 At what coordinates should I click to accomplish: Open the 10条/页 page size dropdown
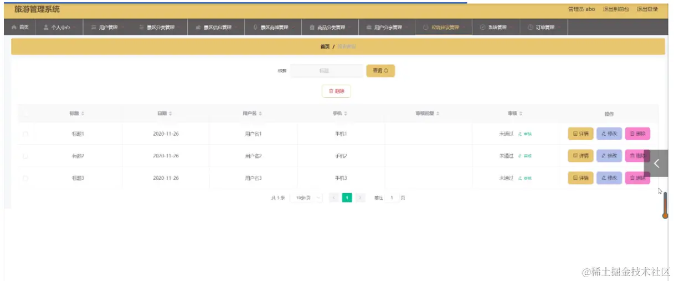click(x=307, y=198)
